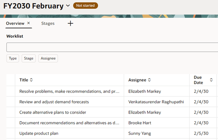Add a new tab with plus icon

(x=70, y=23)
